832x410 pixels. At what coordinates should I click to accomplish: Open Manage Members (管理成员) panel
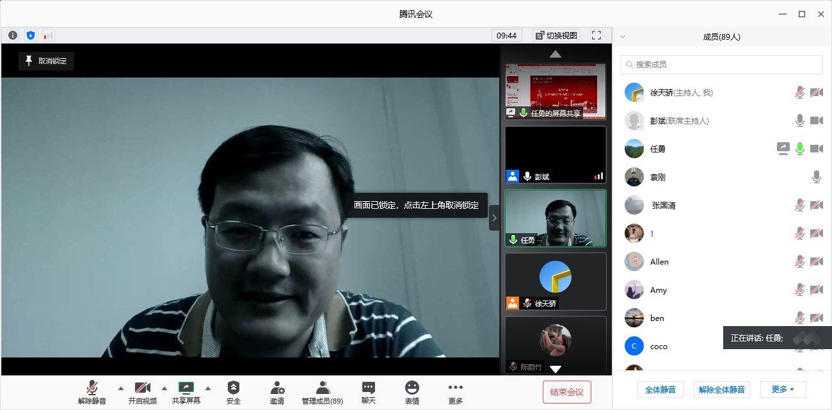tap(323, 392)
